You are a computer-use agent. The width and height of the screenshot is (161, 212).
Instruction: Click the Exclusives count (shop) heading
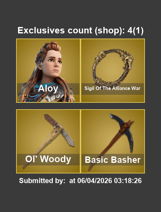pyautogui.click(x=71, y=31)
